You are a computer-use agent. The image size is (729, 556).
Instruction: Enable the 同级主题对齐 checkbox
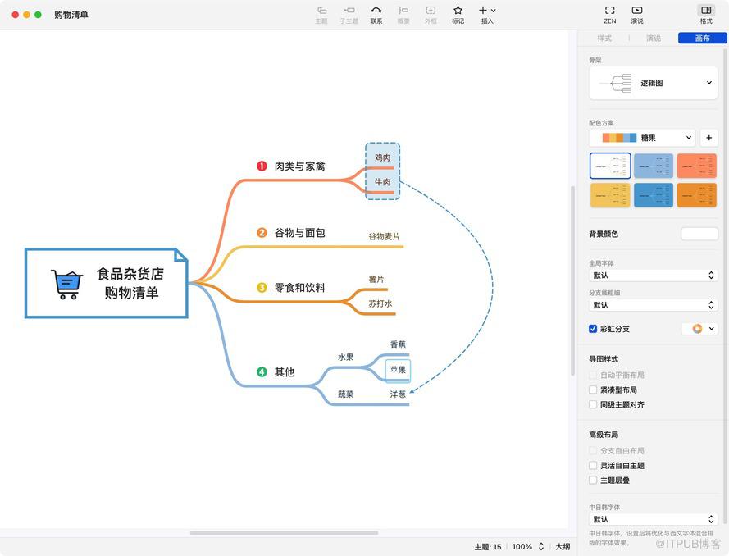coord(593,404)
